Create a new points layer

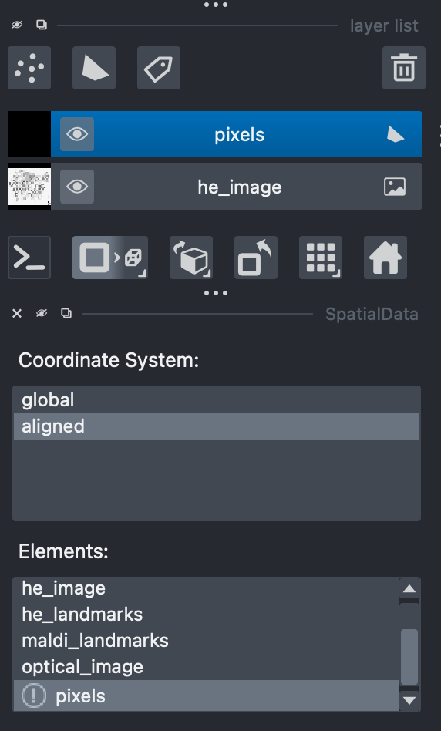[x=29, y=68]
